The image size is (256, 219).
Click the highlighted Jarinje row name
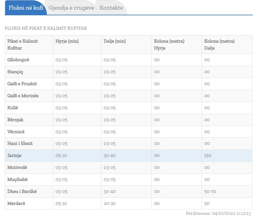(14, 155)
